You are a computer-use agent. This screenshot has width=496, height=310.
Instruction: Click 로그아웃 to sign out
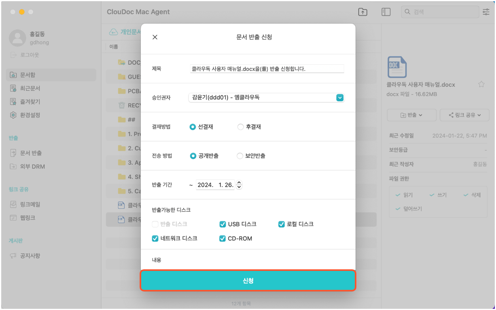click(x=25, y=55)
